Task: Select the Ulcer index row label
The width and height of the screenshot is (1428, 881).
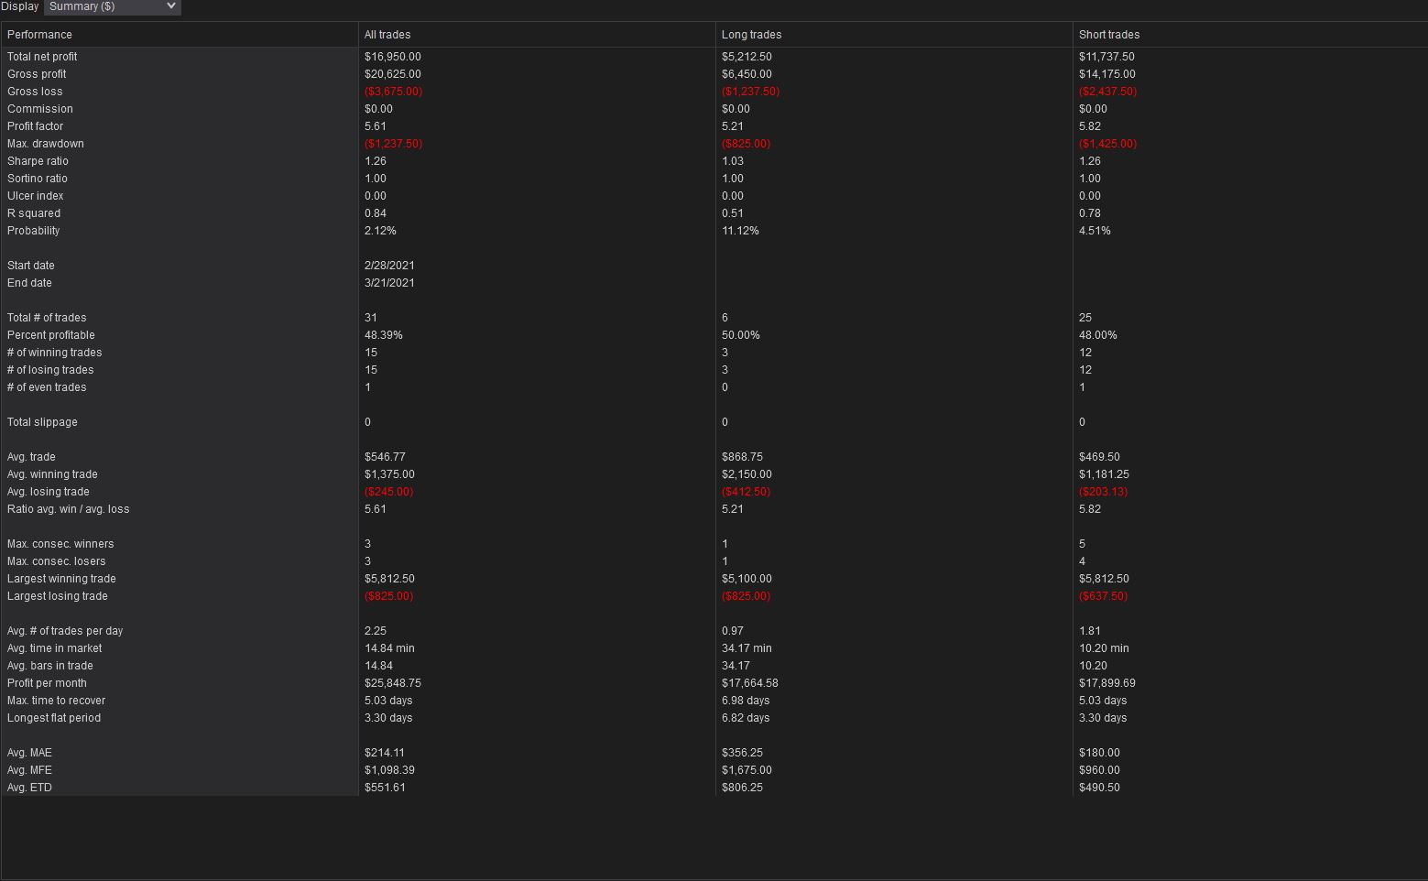Action: pos(35,196)
